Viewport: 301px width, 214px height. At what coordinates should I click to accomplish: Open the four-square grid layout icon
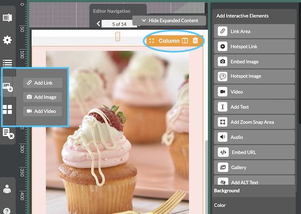[7, 109]
